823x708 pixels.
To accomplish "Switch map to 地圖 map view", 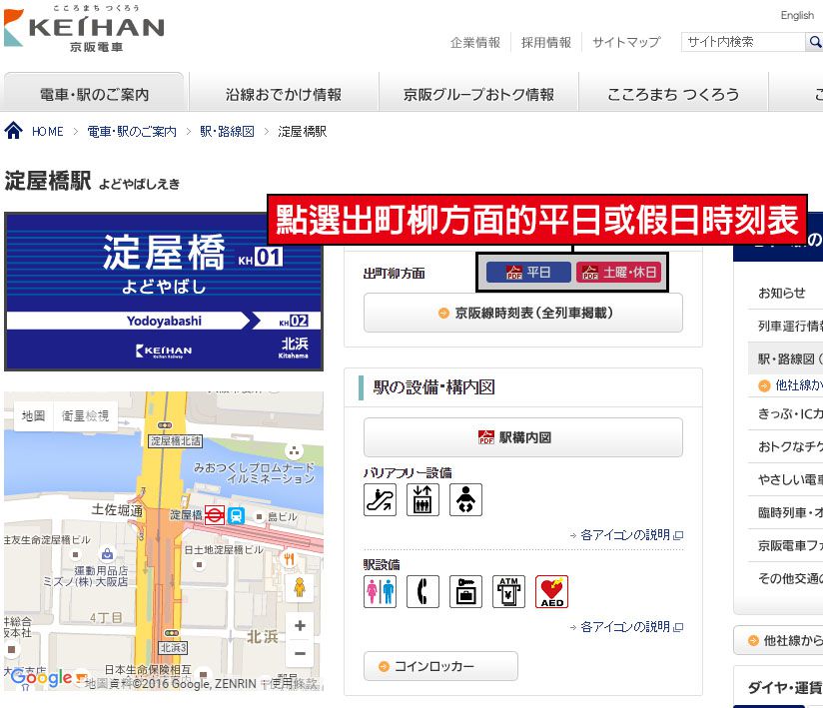I will click(x=34, y=416).
